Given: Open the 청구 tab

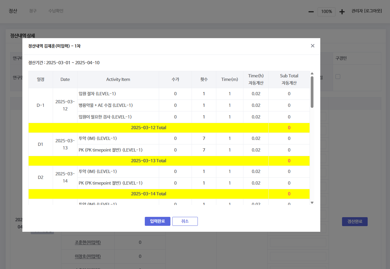Looking at the screenshot, I should [33, 11].
